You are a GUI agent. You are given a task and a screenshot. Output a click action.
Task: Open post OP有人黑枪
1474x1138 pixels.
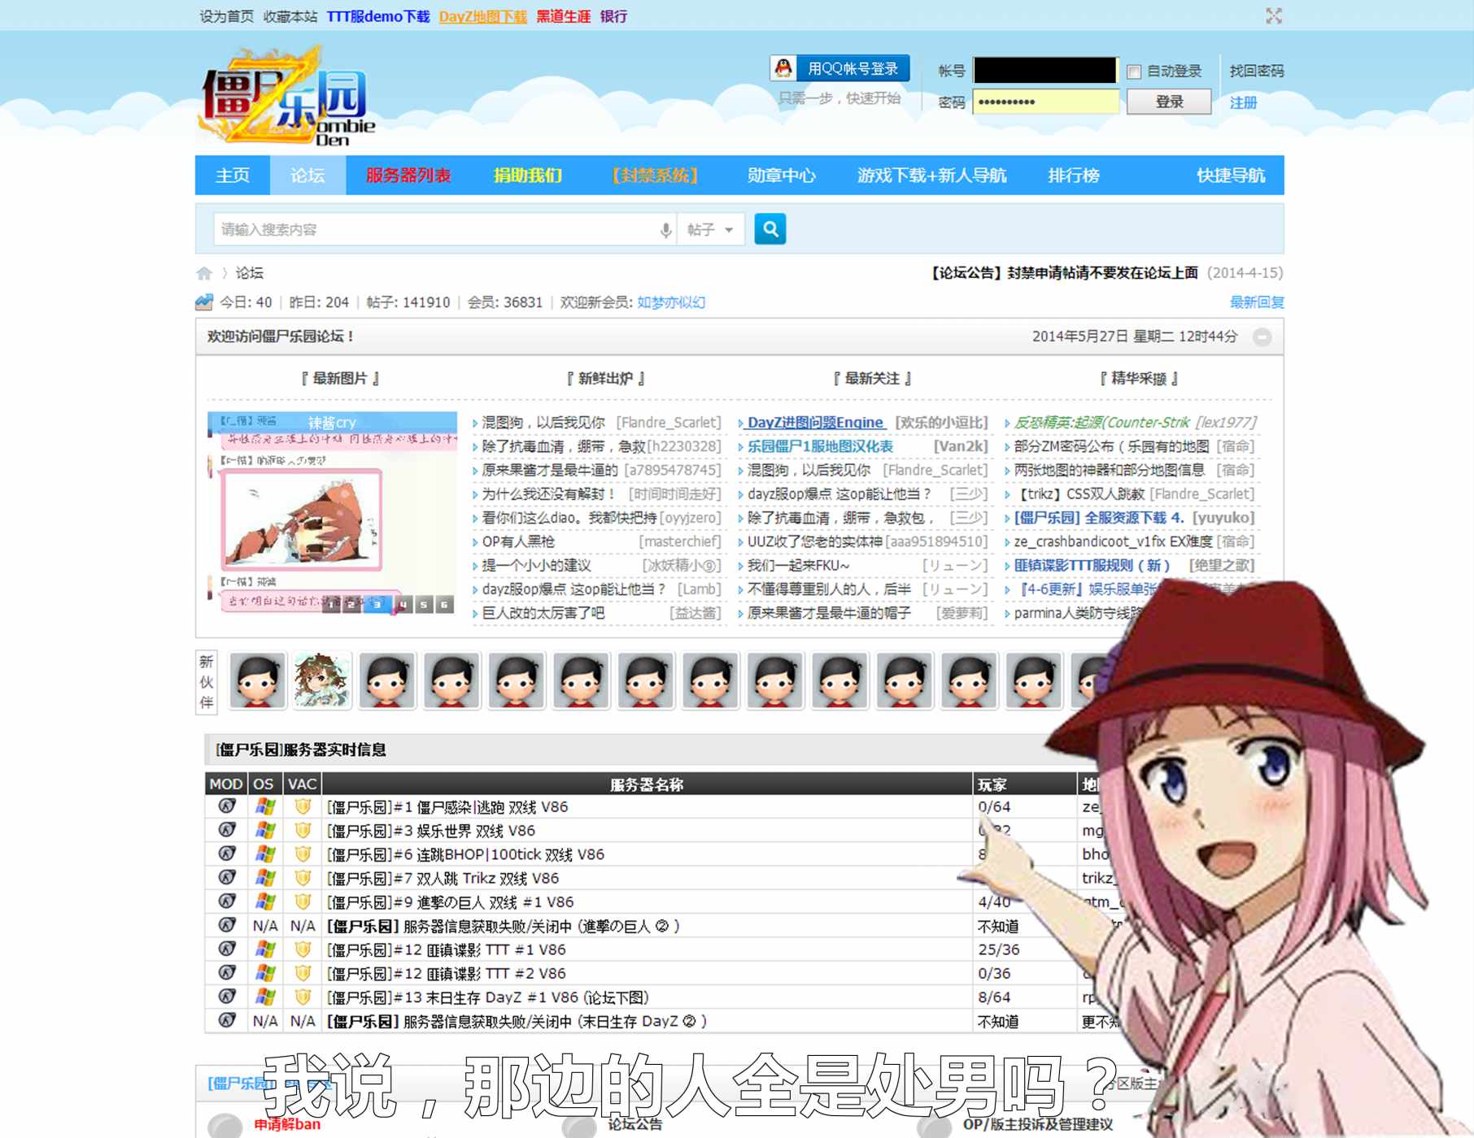[x=519, y=542]
